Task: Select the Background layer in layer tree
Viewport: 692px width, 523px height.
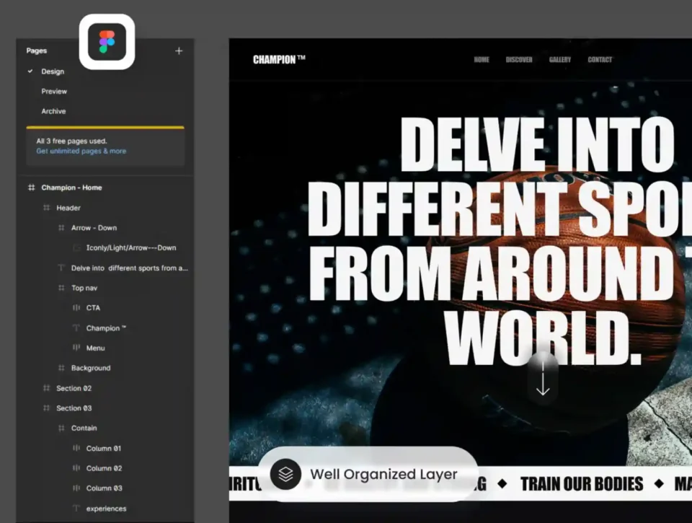Action: pyautogui.click(x=91, y=368)
